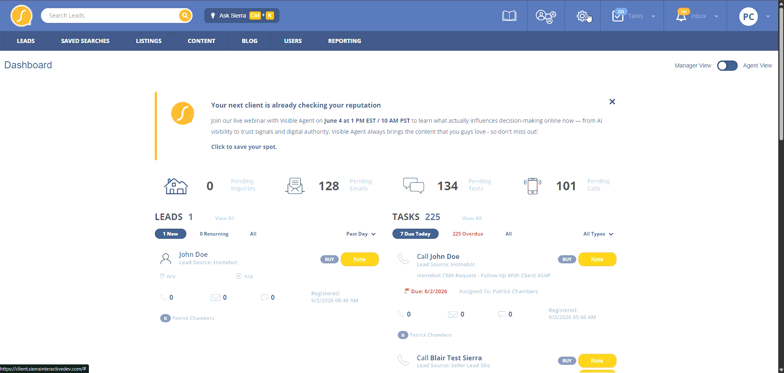The height and width of the screenshot is (373, 784).
Task: Open the CONTENT menu
Action: [x=202, y=41]
